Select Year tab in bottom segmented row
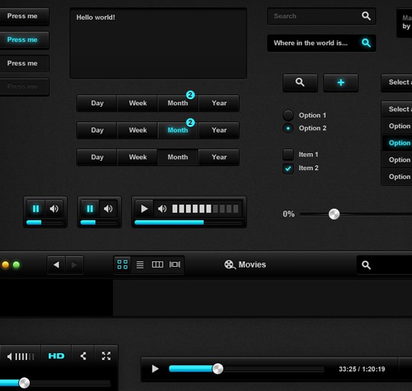 pyautogui.click(x=219, y=157)
